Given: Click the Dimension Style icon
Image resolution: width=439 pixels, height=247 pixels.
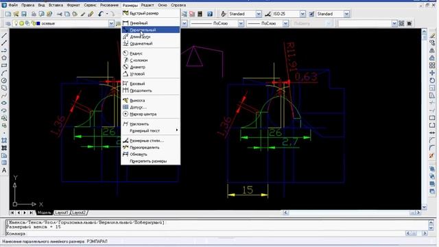Looking at the screenshot, I should pyautogui.click(x=268, y=14).
